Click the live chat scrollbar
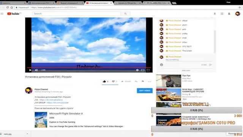 [x=215, y=41]
